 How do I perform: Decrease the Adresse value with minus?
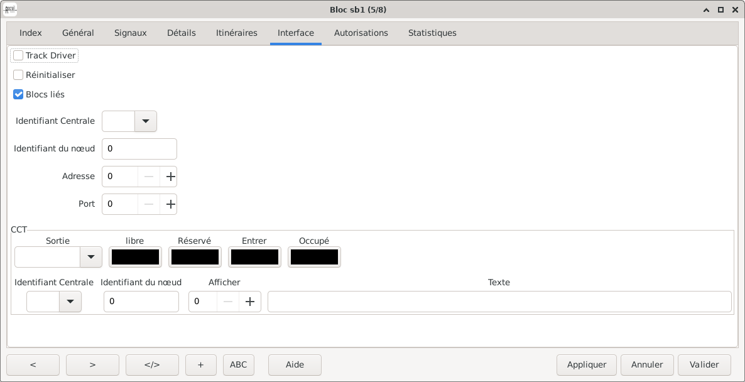pyautogui.click(x=149, y=177)
